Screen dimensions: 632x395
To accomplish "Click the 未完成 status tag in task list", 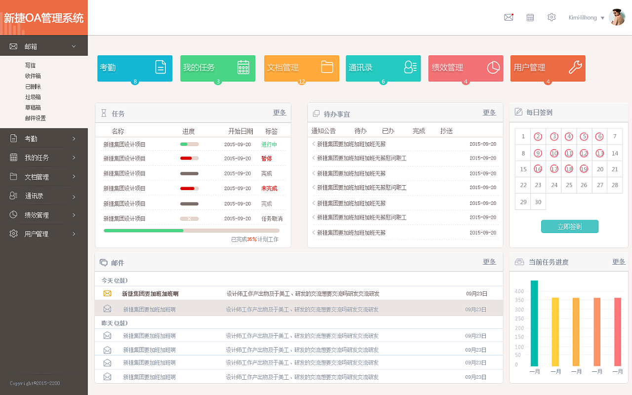I will pos(269,189).
